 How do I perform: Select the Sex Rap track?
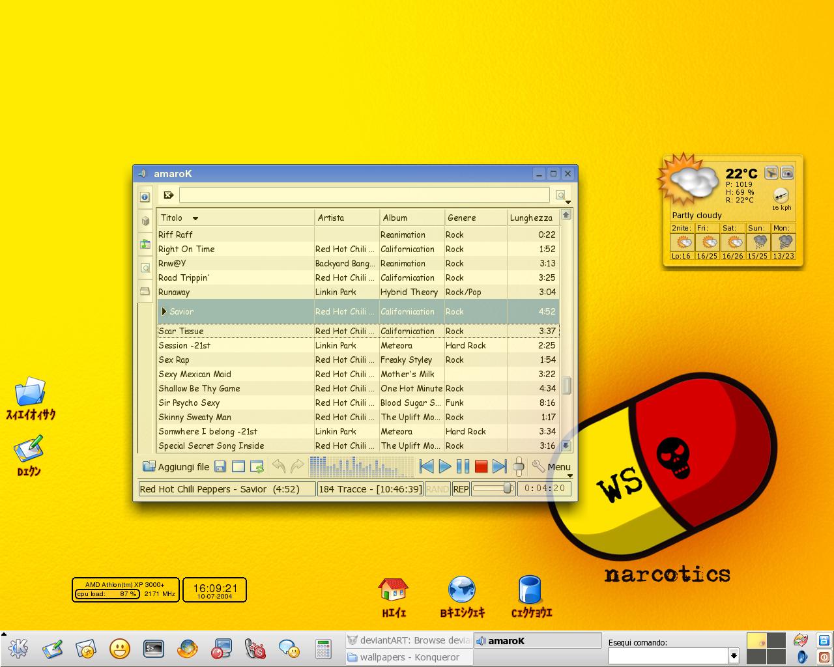[358, 360]
